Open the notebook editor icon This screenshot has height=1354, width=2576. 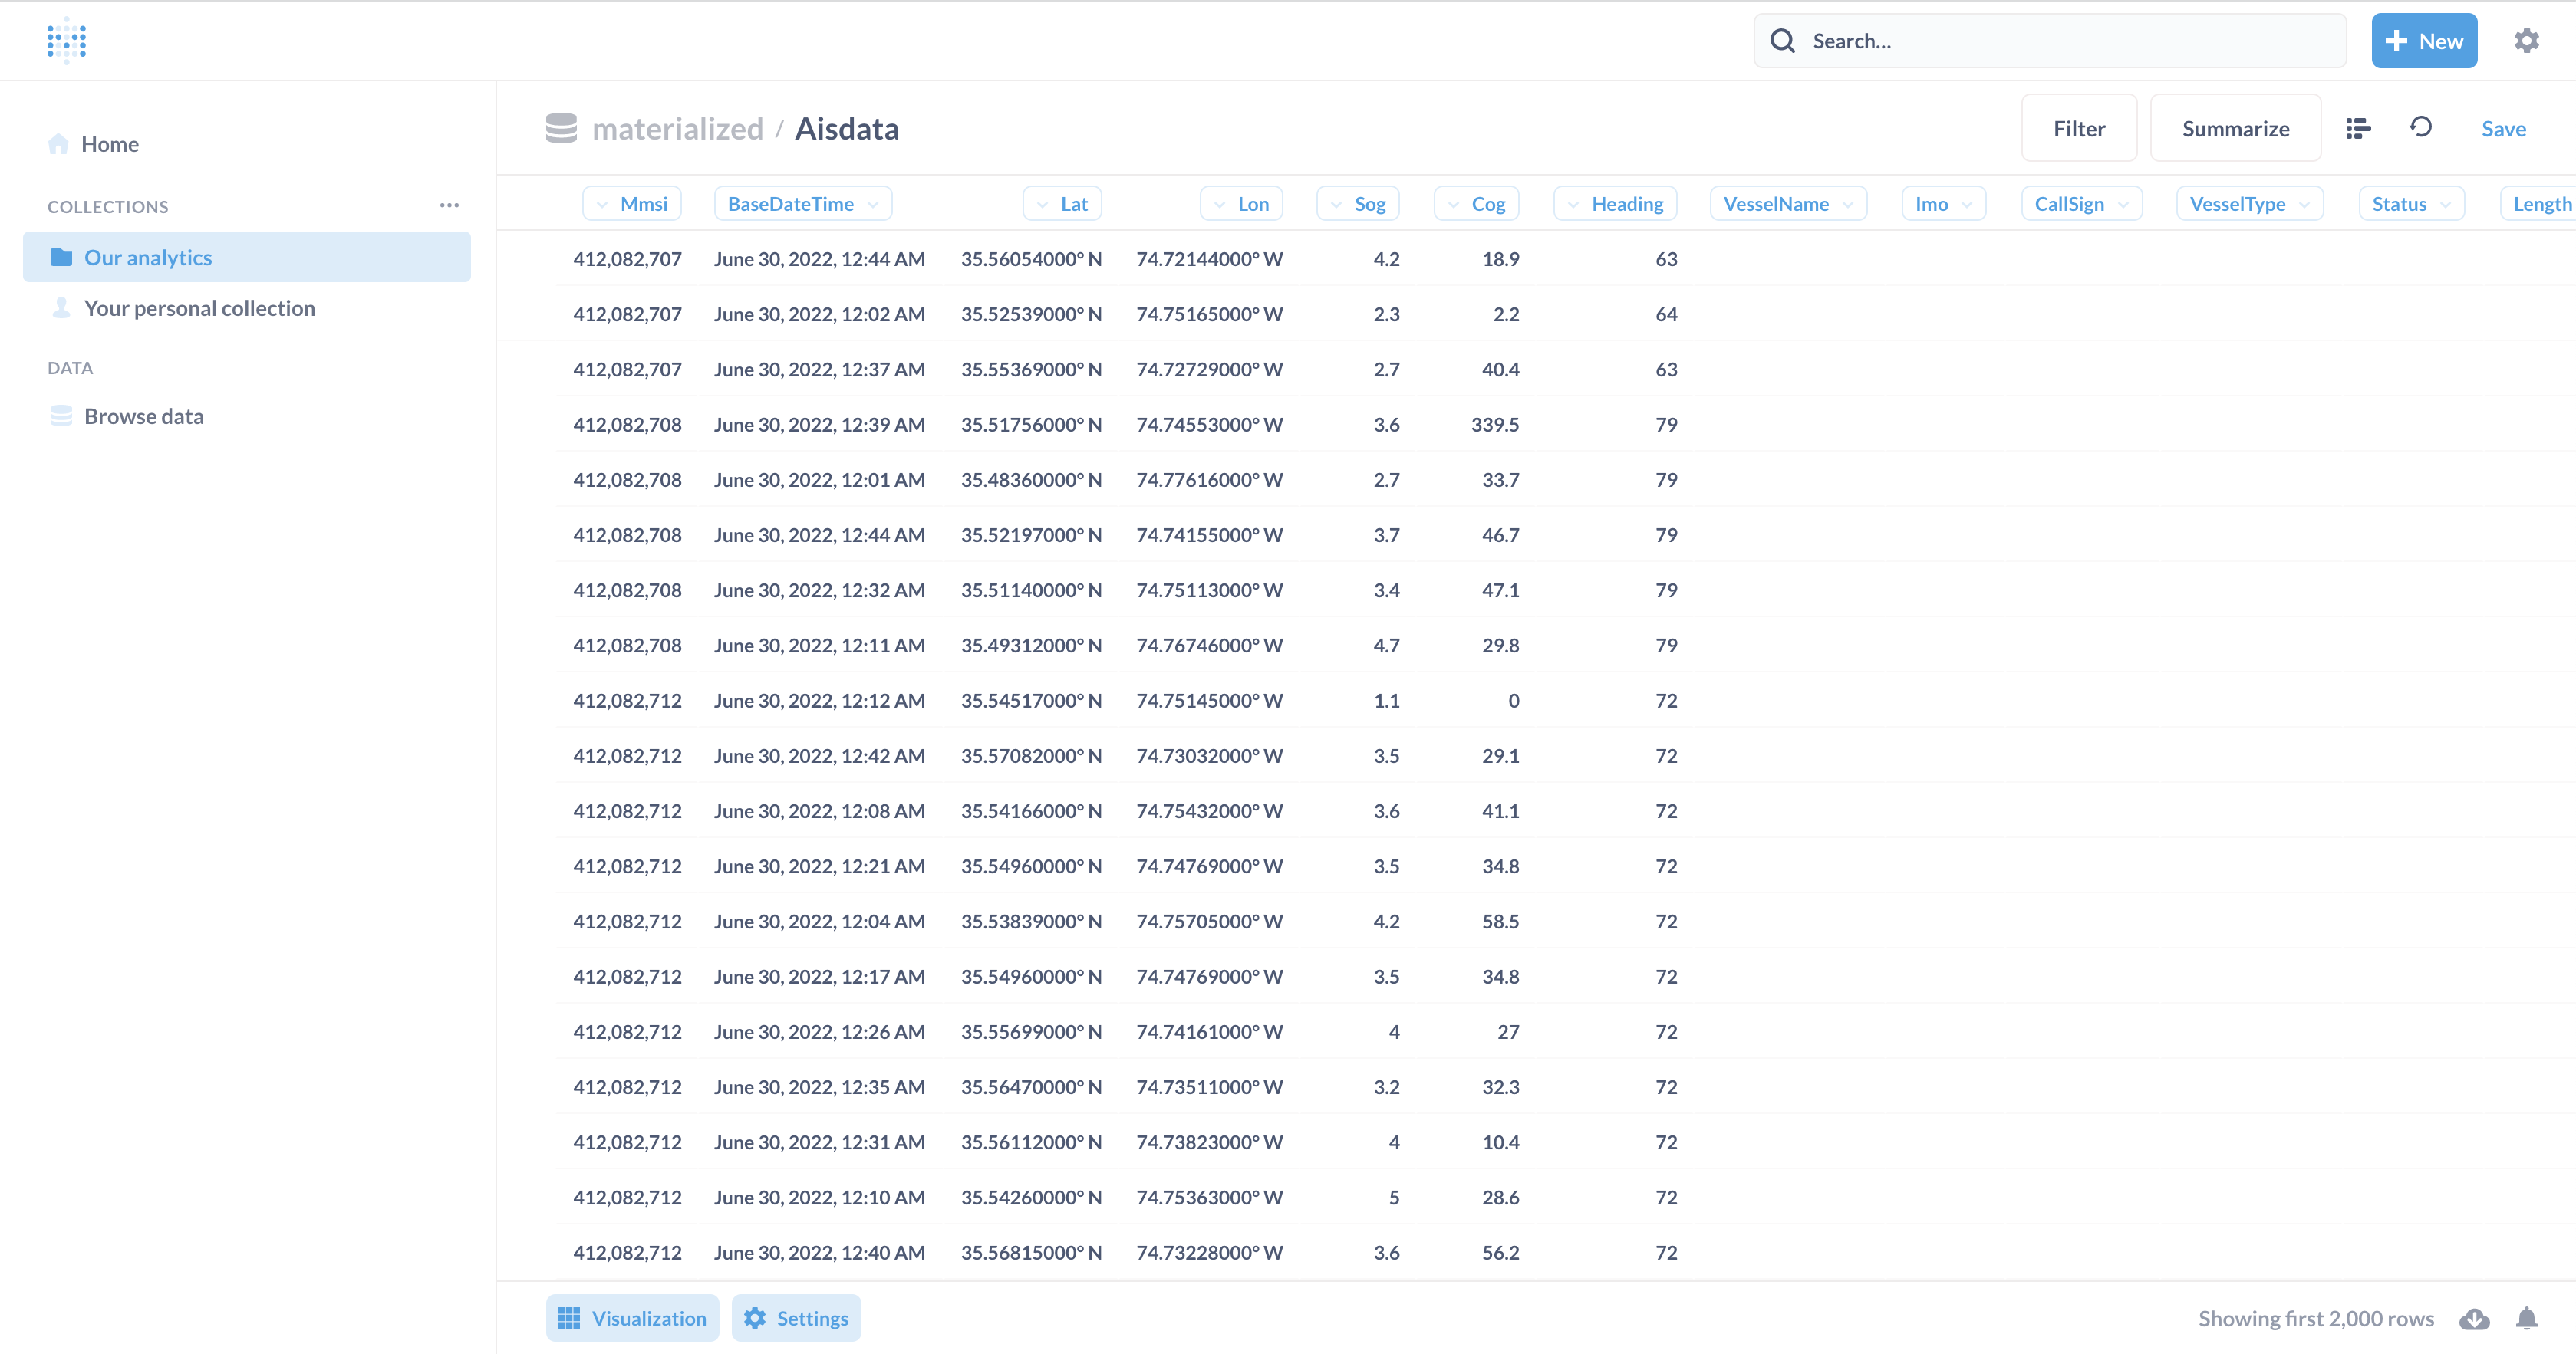coord(2358,128)
